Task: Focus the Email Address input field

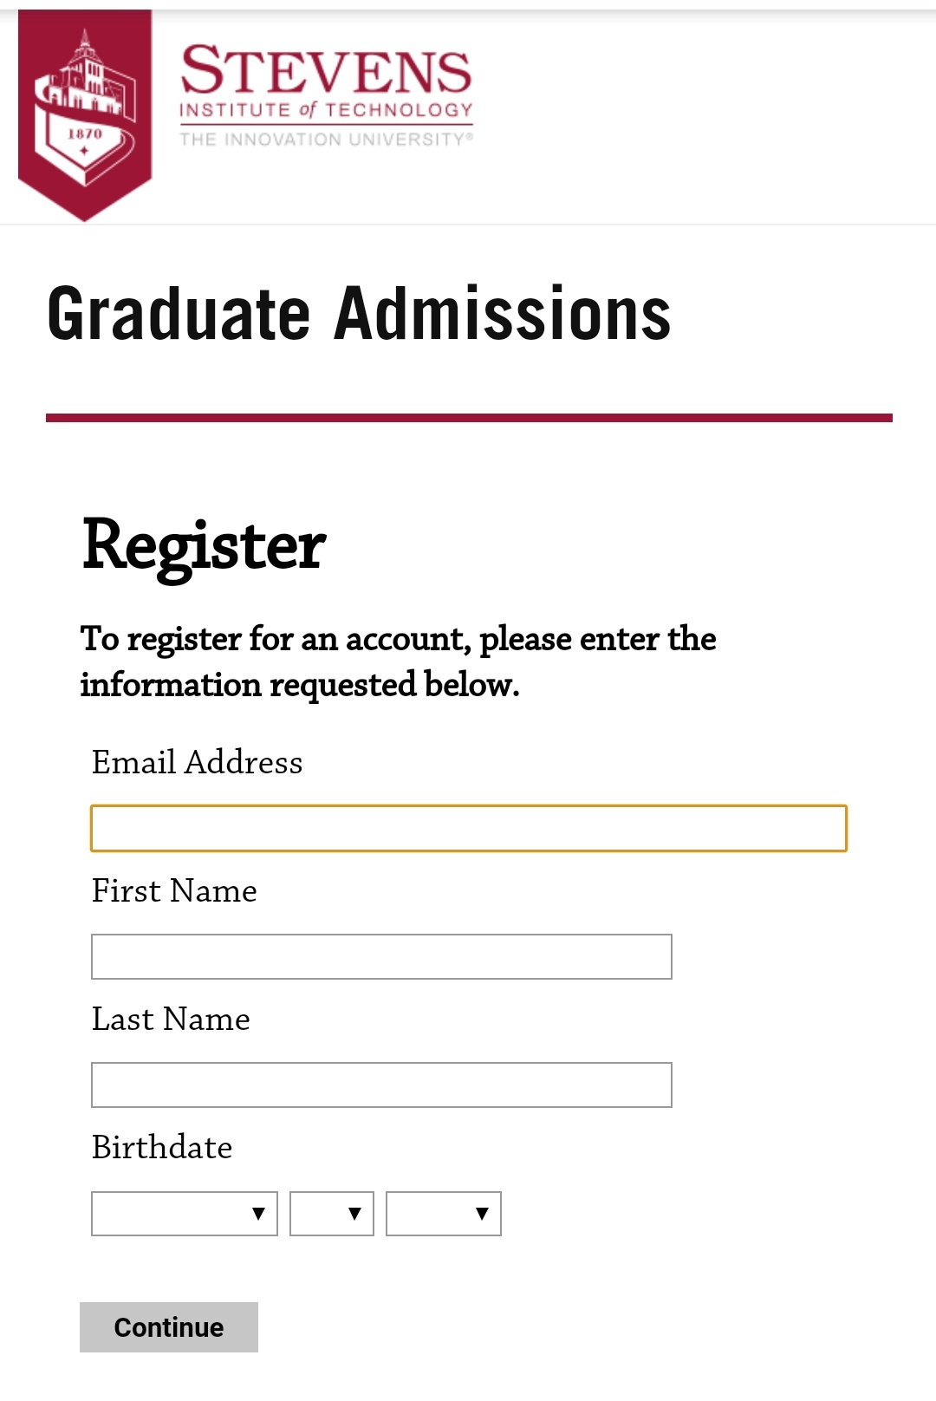Action: tap(468, 829)
